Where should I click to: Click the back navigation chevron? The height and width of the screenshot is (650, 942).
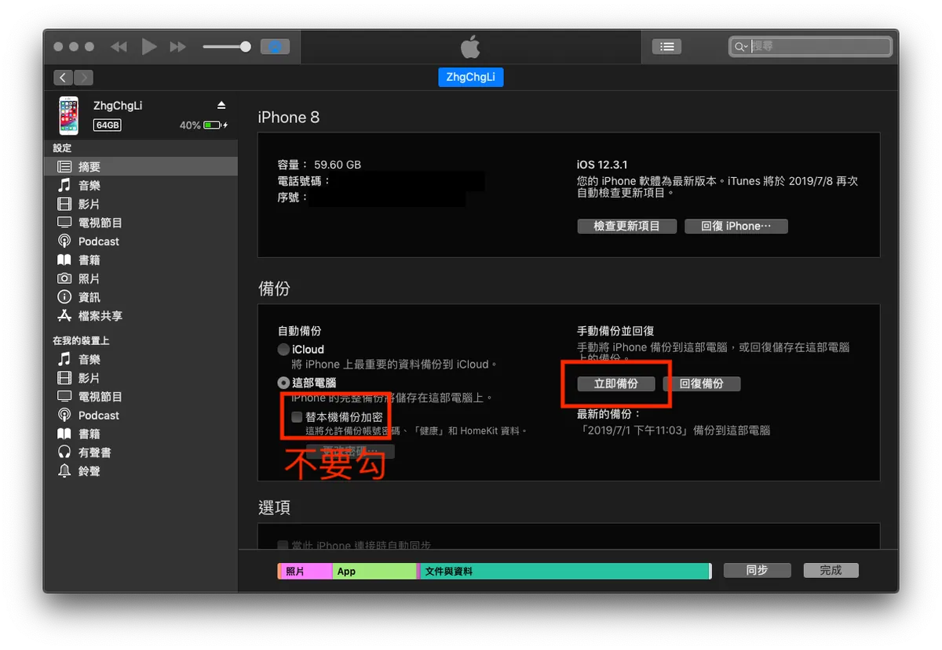pos(62,77)
